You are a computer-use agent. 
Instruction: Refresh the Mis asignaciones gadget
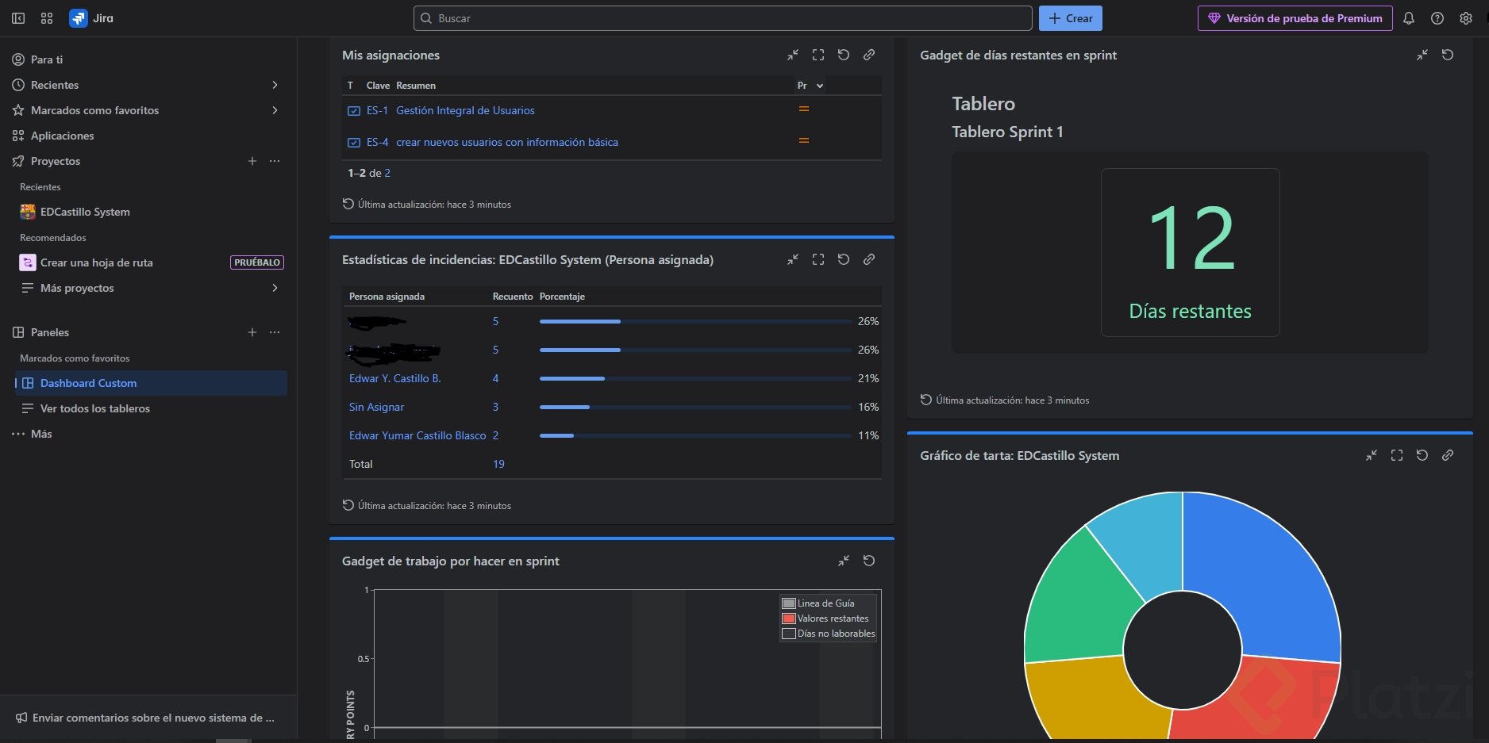pos(844,55)
